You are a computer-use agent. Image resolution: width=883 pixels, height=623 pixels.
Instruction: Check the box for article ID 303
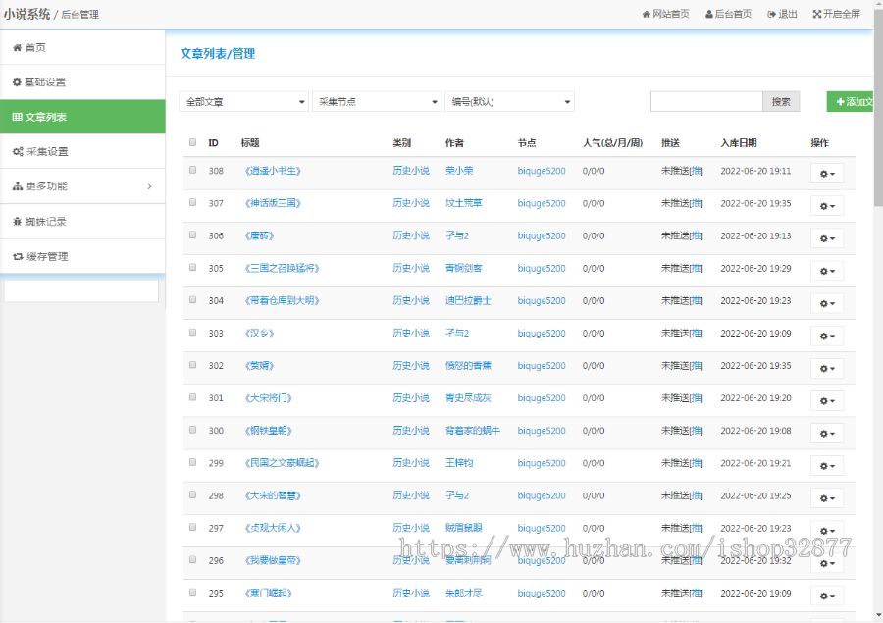[x=192, y=333]
